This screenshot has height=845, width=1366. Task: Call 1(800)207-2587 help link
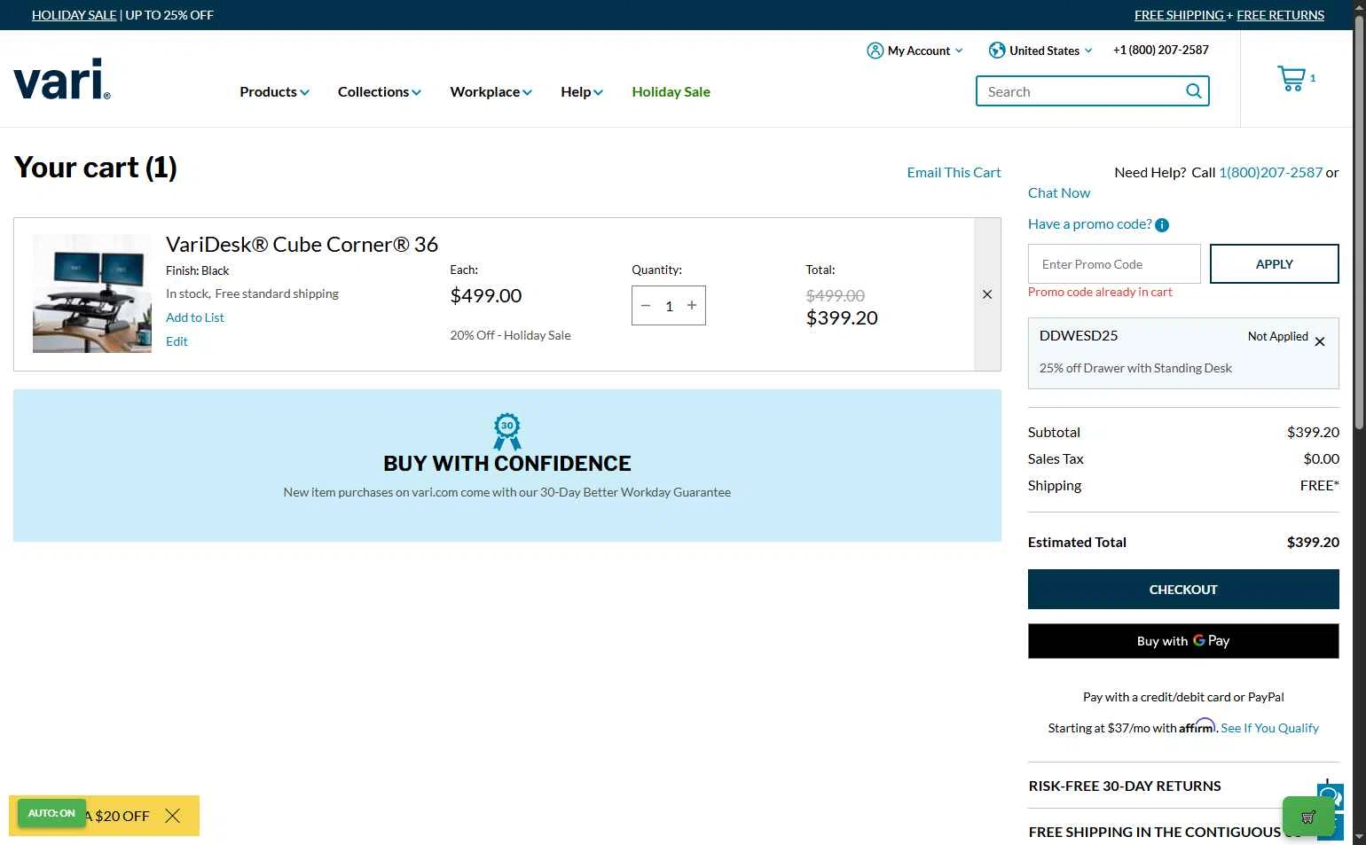coord(1270,173)
